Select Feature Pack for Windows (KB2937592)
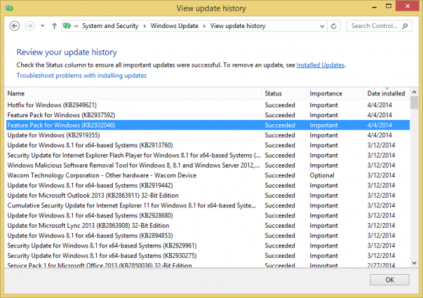This screenshot has height=298, width=423. 207,115
